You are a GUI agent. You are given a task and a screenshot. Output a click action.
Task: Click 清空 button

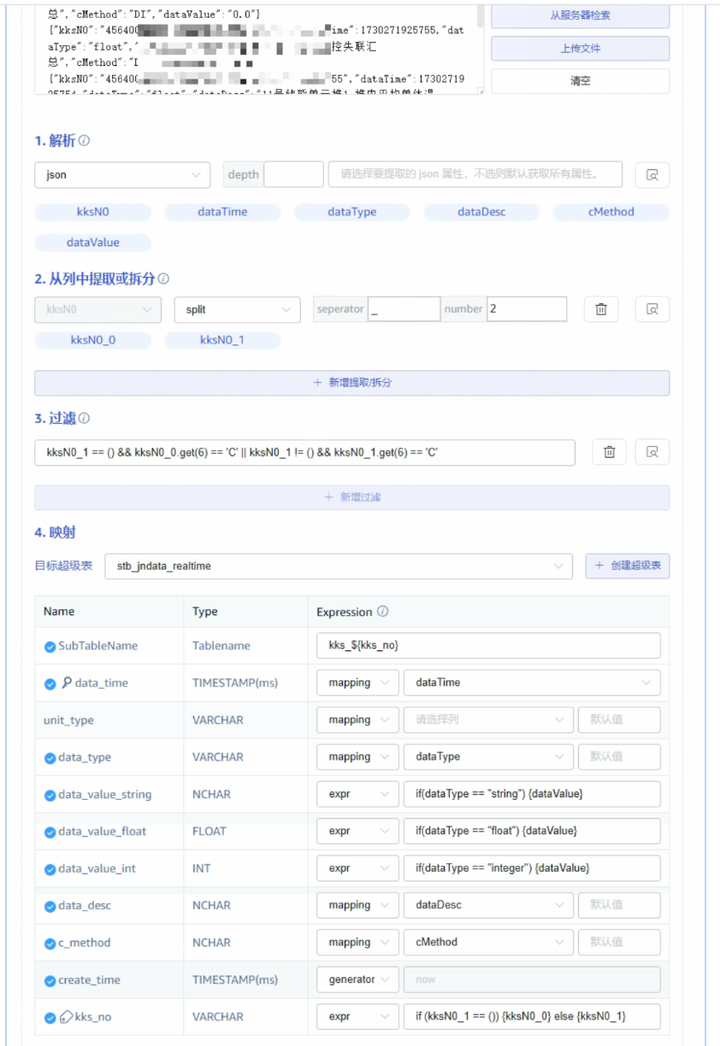(x=580, y=81)
